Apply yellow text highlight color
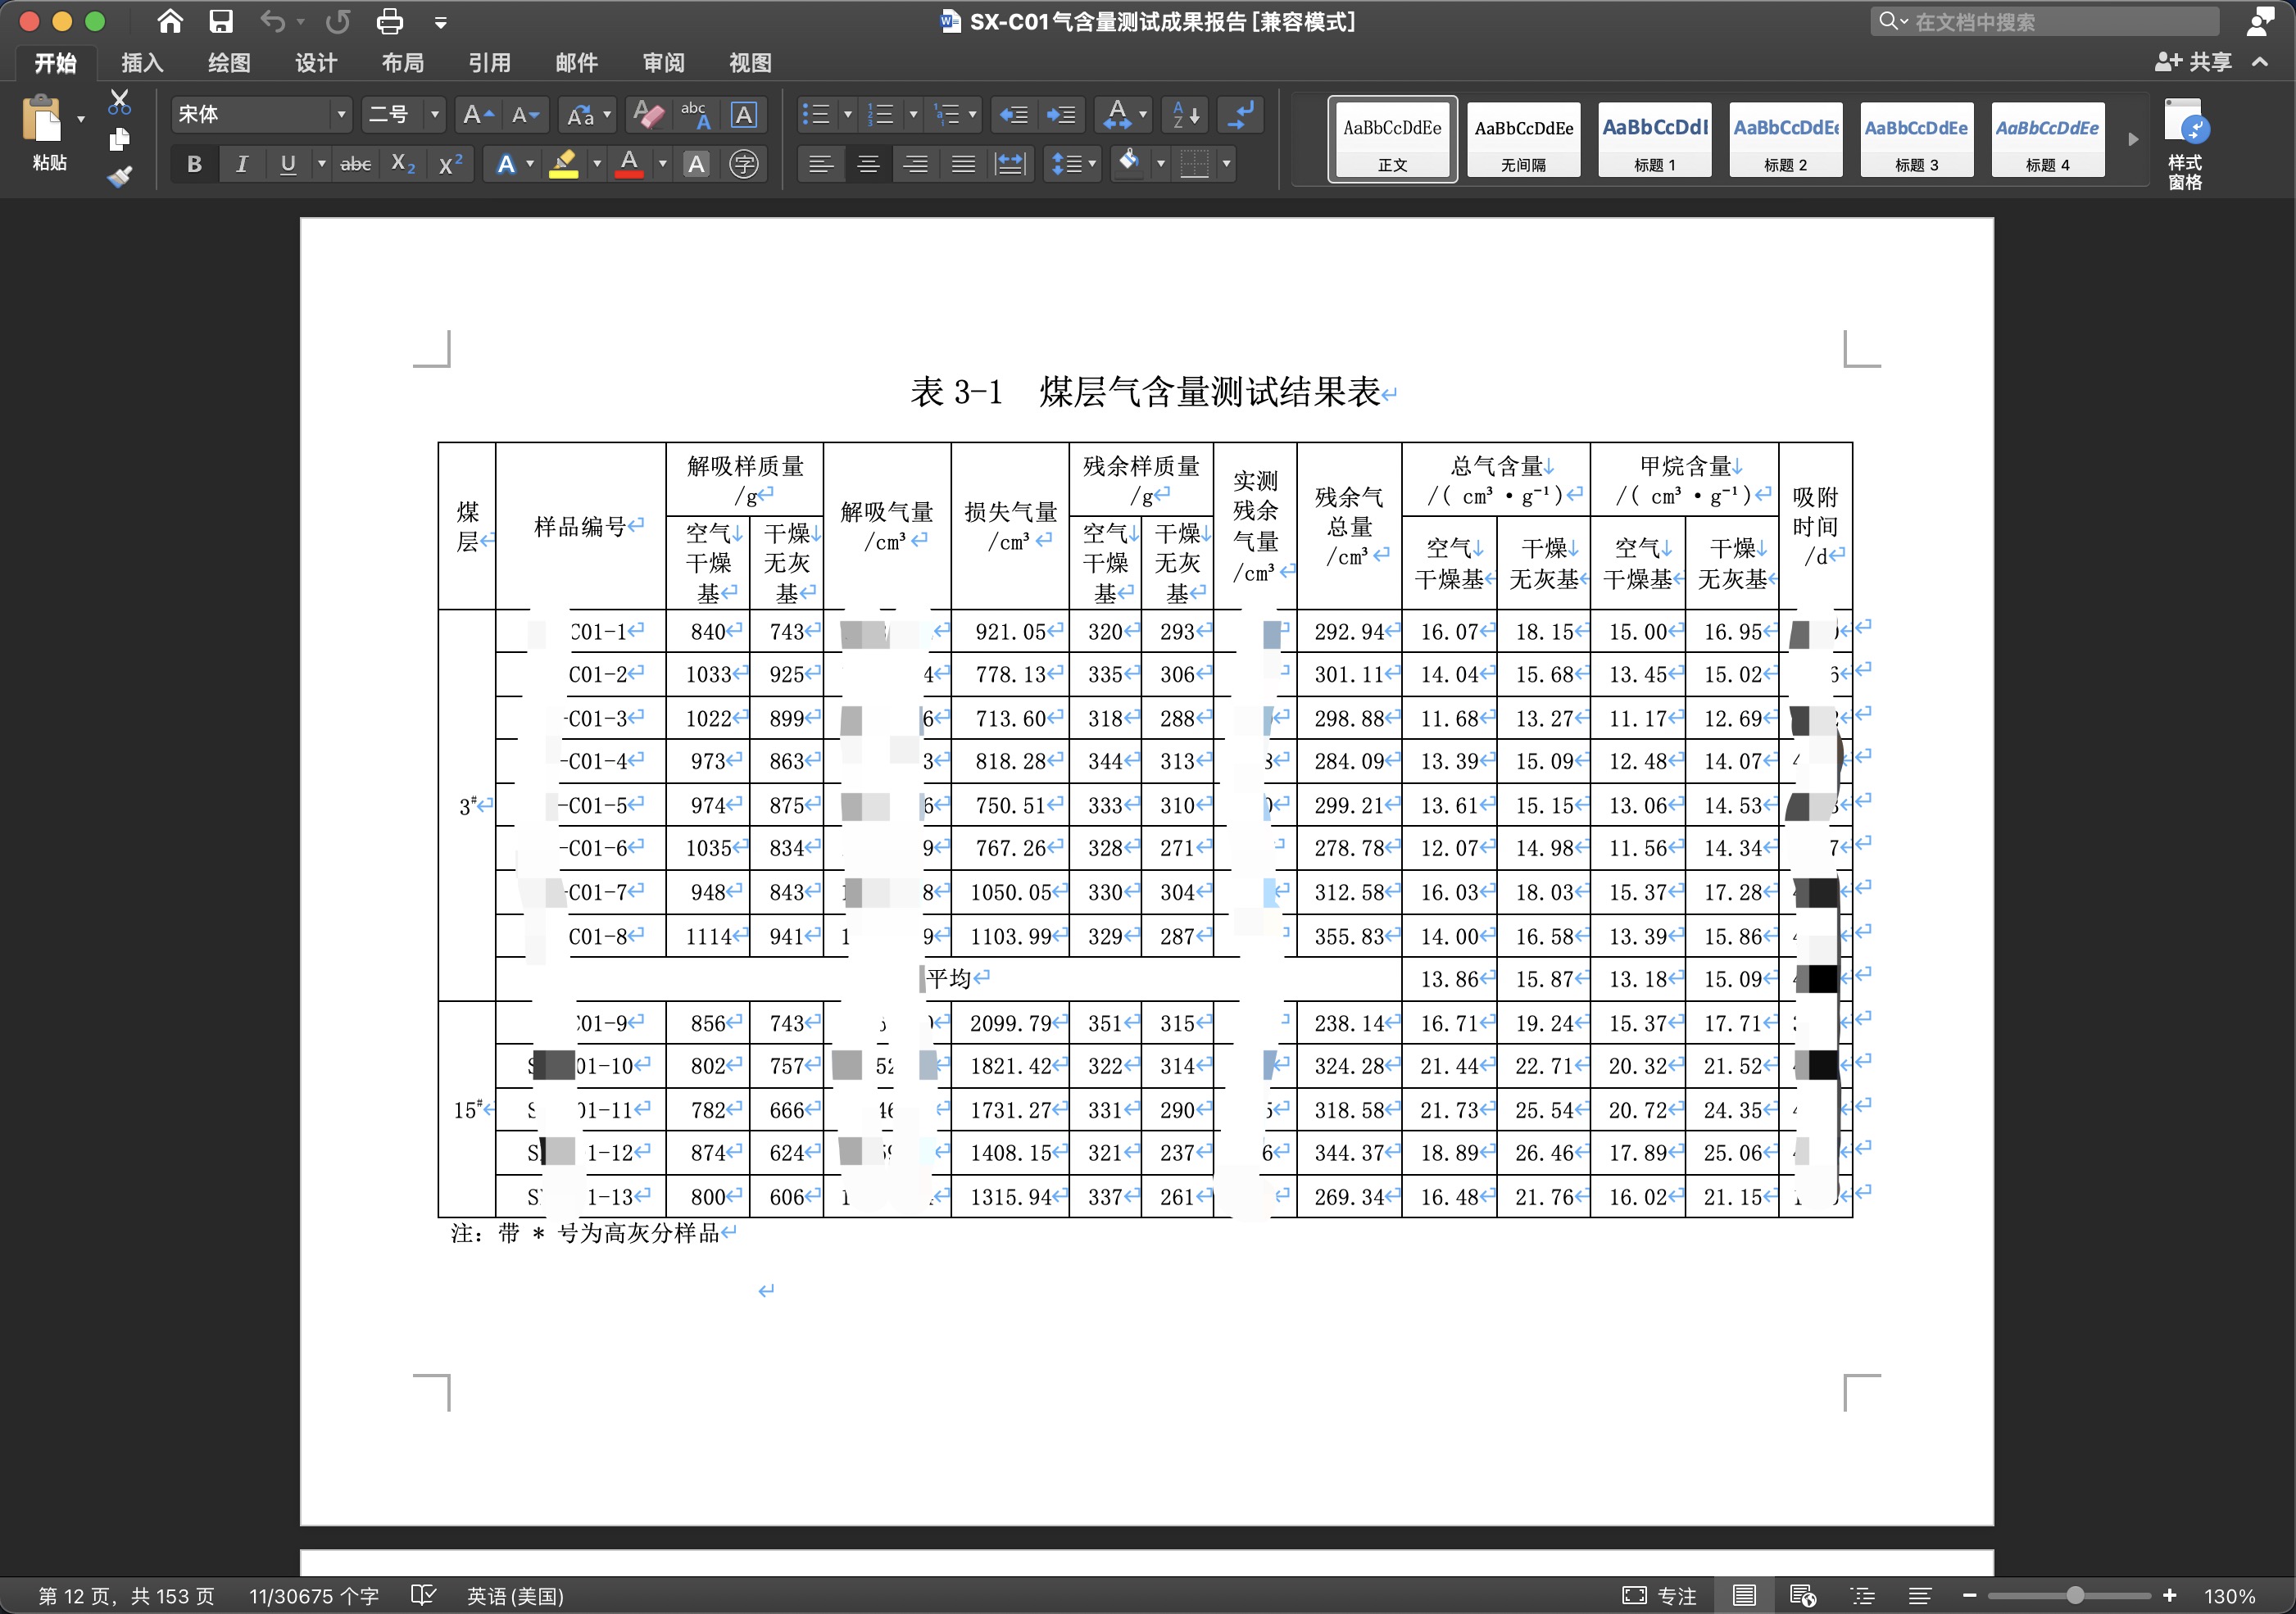The width and height of the screenshot is (2296, 1614). pyautogui.click(x=564, y=164)
